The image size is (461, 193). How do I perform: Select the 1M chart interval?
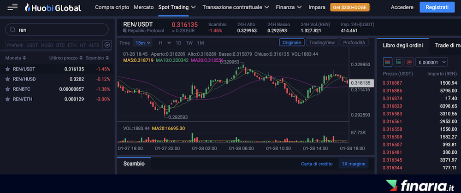coord(201,43)
